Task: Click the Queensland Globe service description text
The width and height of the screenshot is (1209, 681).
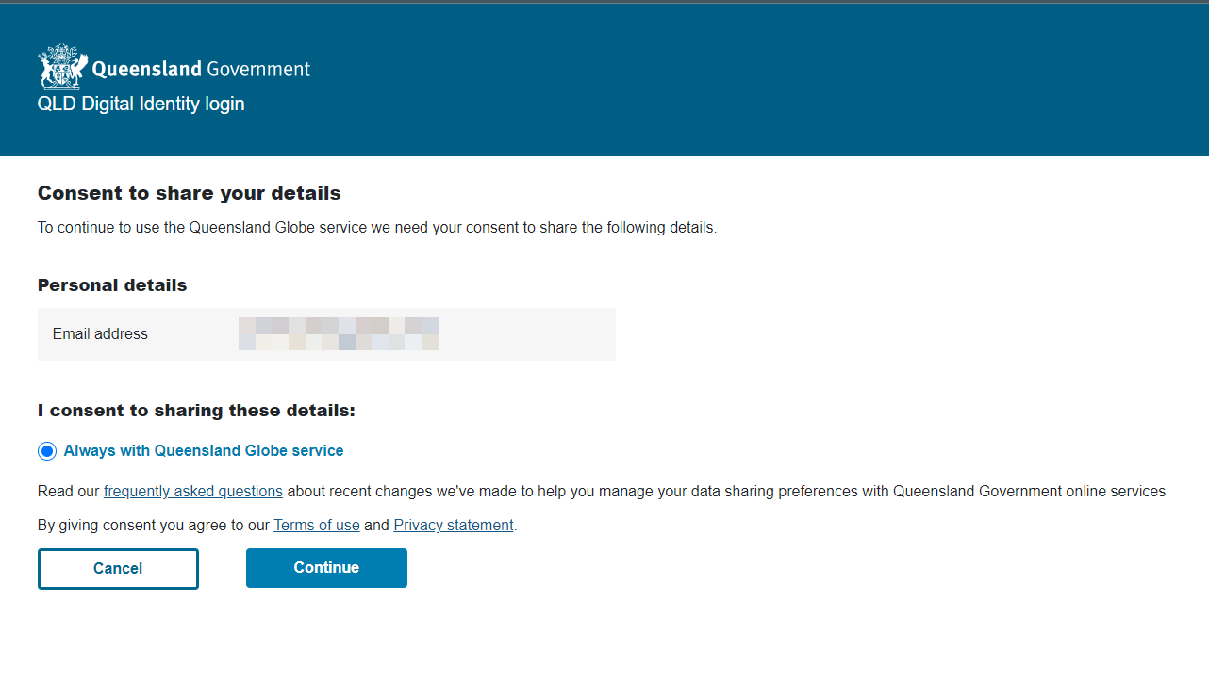Action: click(376, 227)
